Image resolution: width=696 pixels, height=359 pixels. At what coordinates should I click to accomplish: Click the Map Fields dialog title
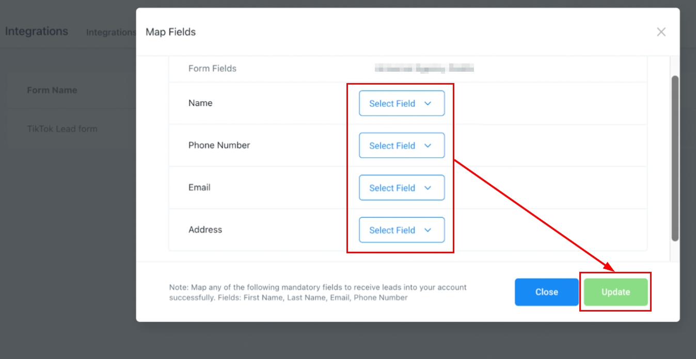[x=170, y=32]
